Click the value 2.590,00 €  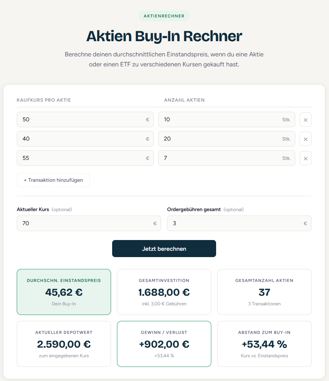coord(64,344)
